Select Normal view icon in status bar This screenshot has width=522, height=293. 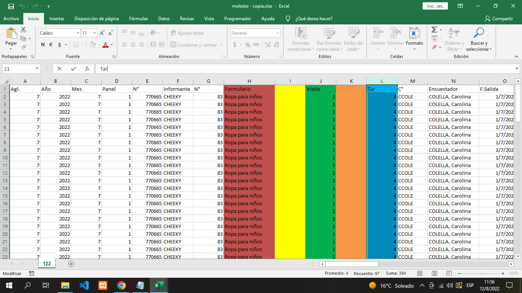click(420, 274)
